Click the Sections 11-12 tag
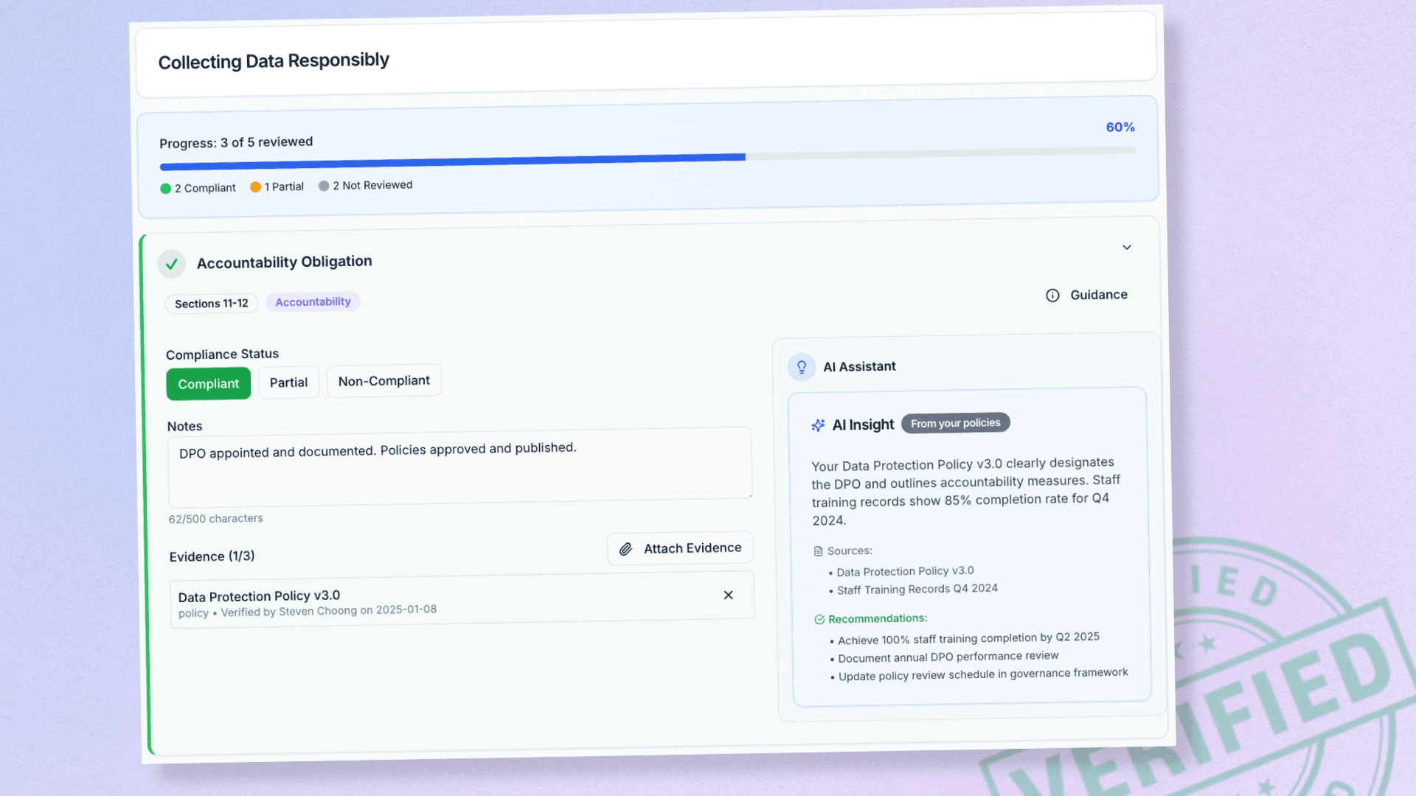Screen dimensions: 1416x796 coord(211,304)
